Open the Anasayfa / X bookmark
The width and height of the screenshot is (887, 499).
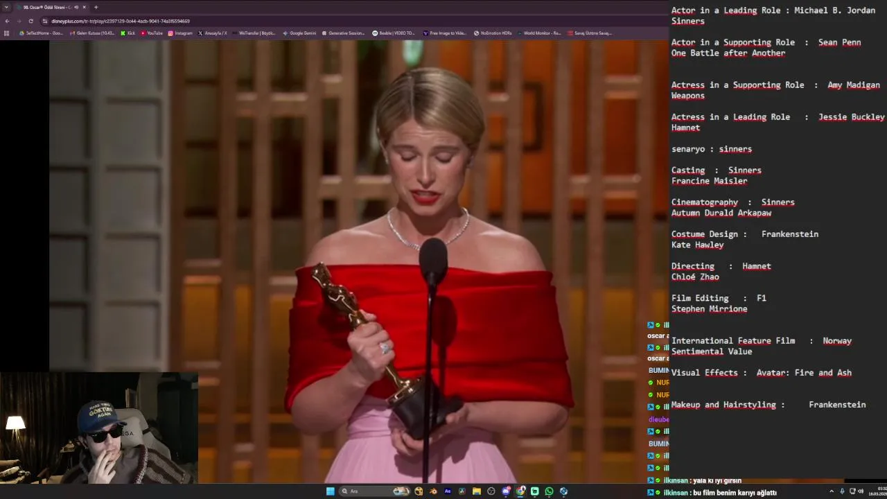(x=213, y=33)
